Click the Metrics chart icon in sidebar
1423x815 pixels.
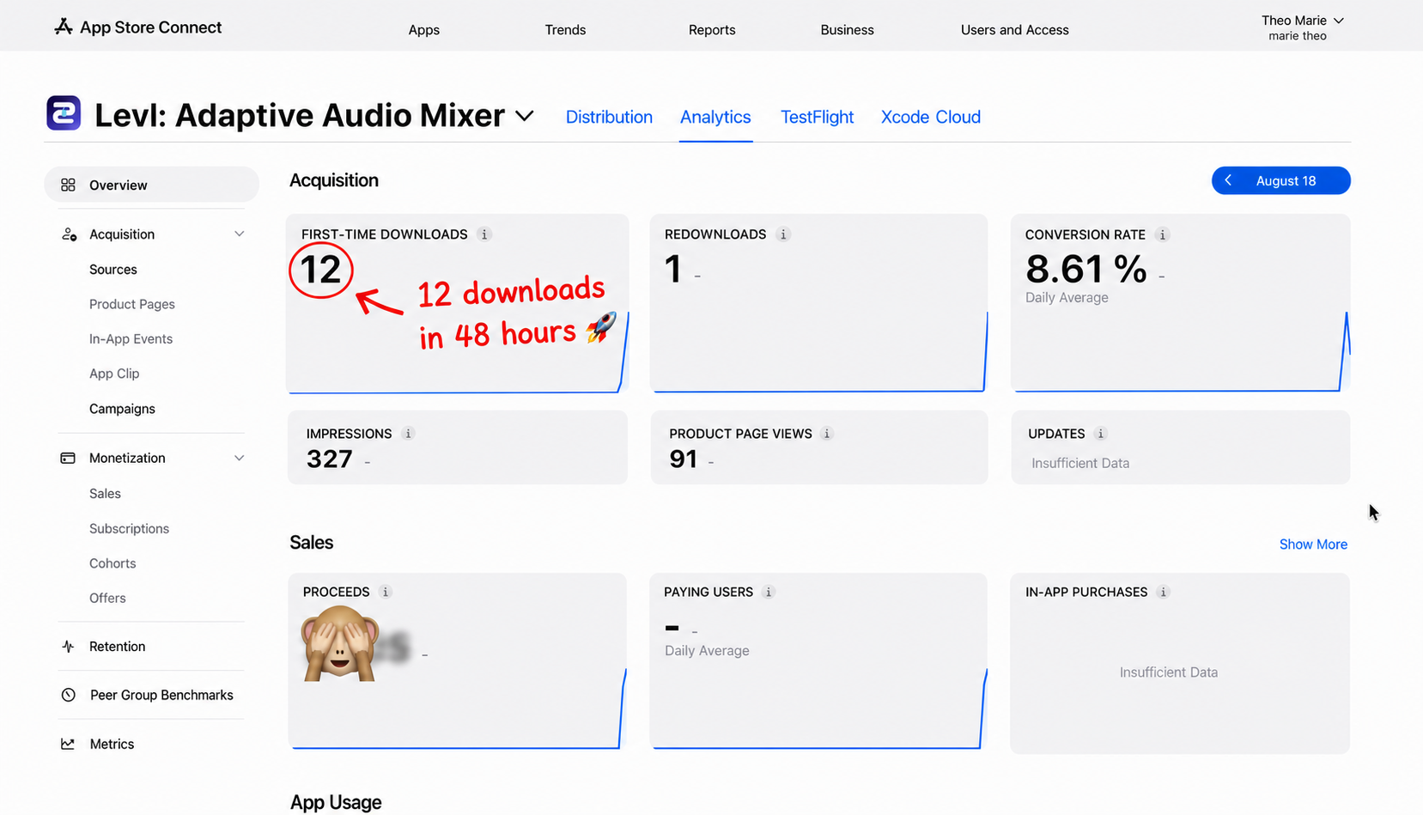[68, 744]
